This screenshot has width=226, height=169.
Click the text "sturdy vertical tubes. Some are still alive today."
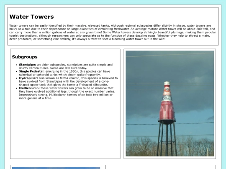53,68
